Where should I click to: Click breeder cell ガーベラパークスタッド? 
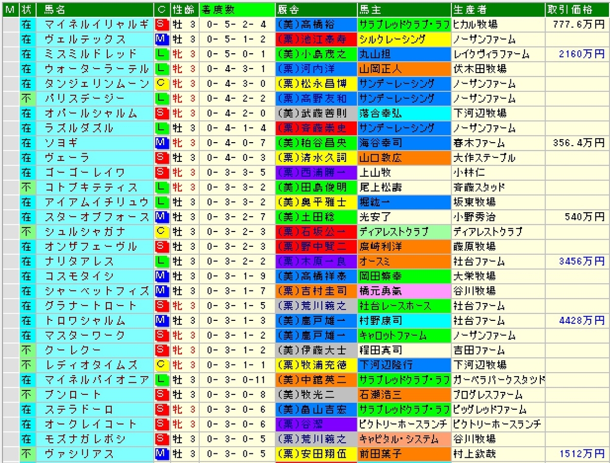tap(498, 379)
